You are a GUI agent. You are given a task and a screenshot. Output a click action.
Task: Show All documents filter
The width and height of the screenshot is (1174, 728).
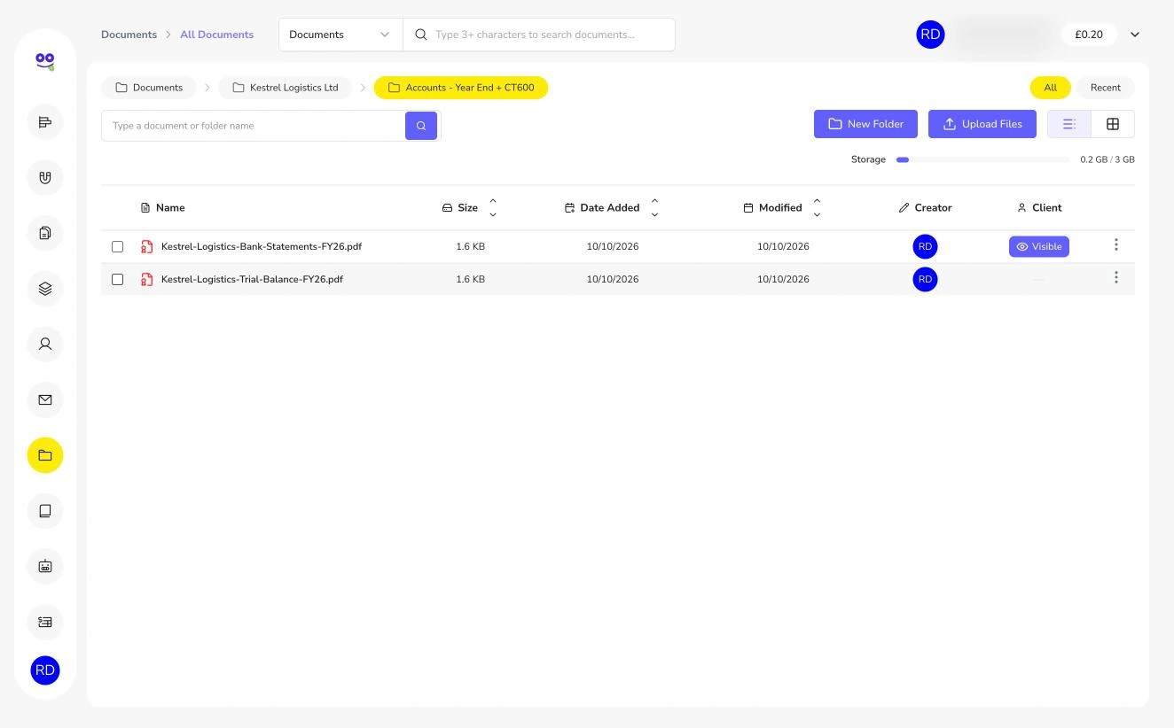click(1051, 88)
